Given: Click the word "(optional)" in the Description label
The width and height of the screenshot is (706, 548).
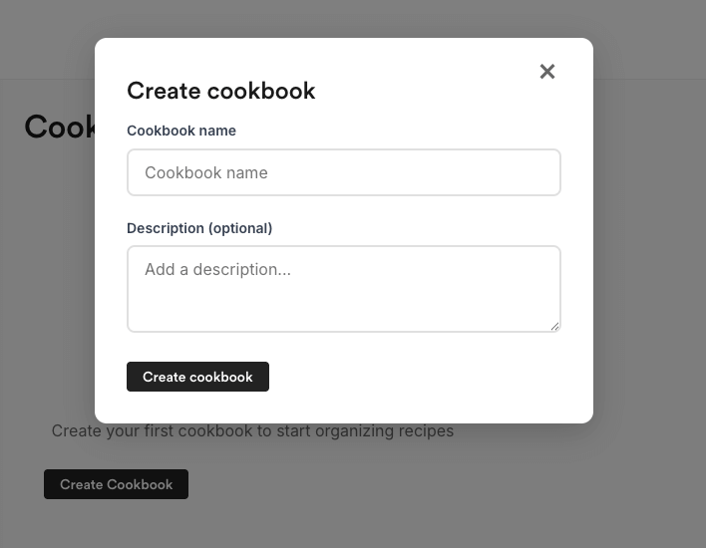Looking at the screenshot, I should [239, 228].
